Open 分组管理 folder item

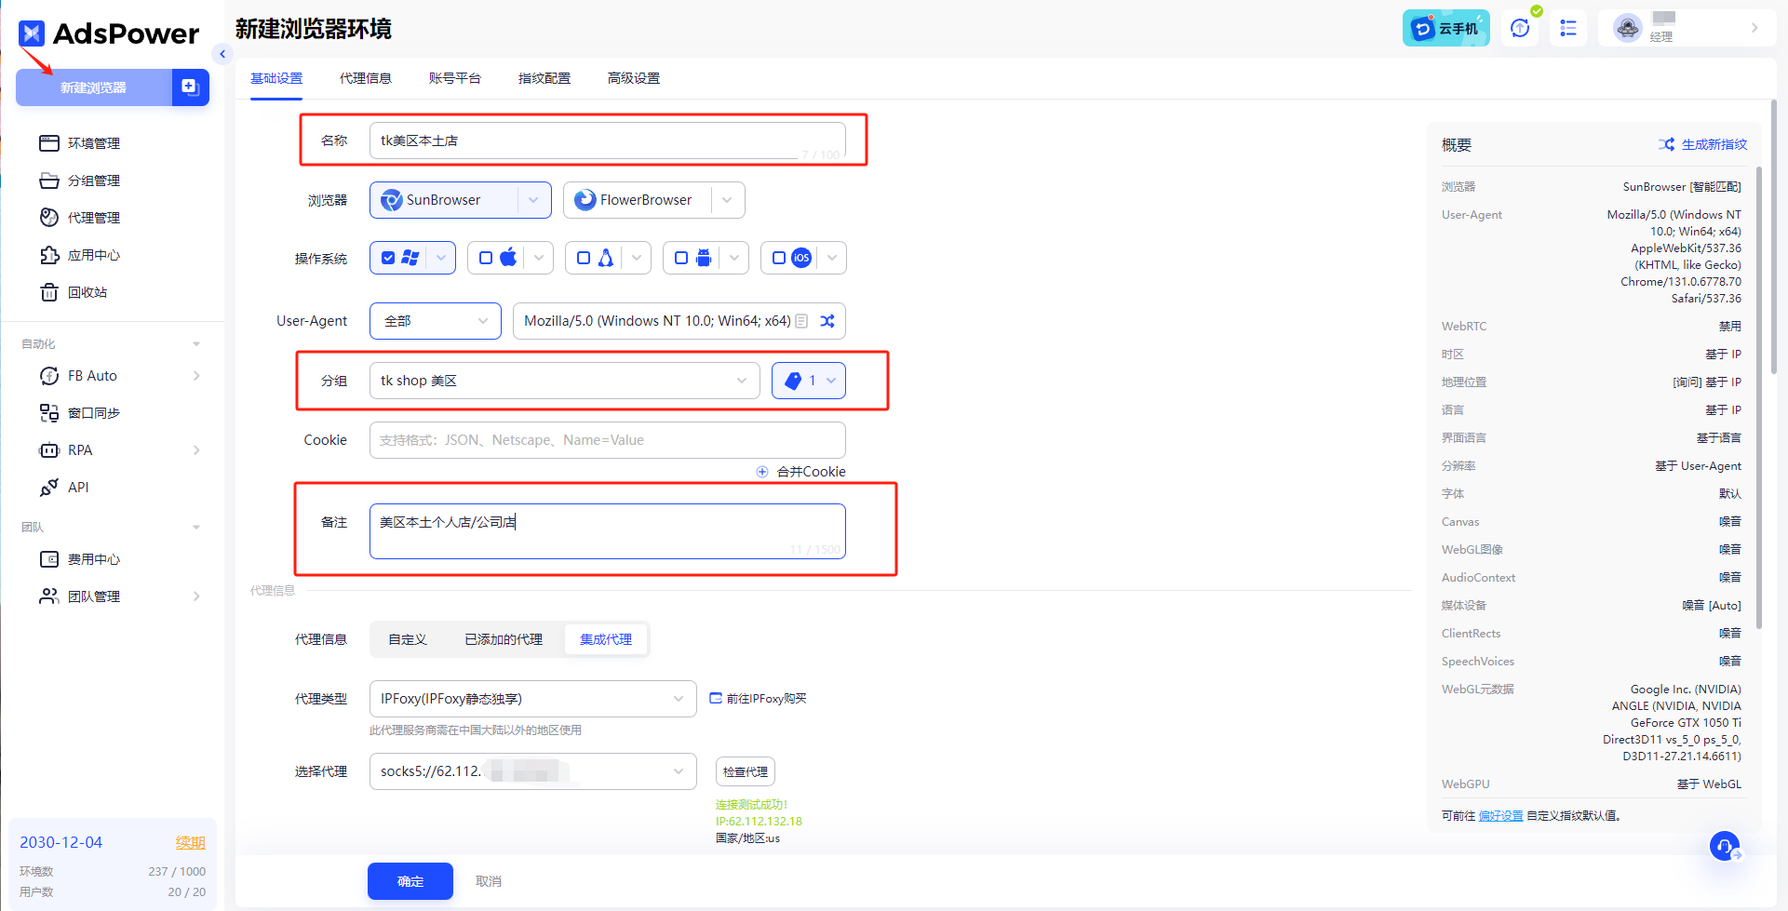(93, 181)
